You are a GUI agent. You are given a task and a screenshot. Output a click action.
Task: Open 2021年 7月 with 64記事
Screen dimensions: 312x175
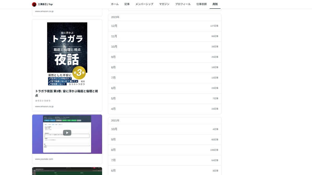pyautogui.click(x=165, y=160)
